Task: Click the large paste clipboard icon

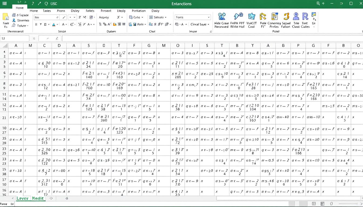Action: pyautogui.click(x=5, y=17)
